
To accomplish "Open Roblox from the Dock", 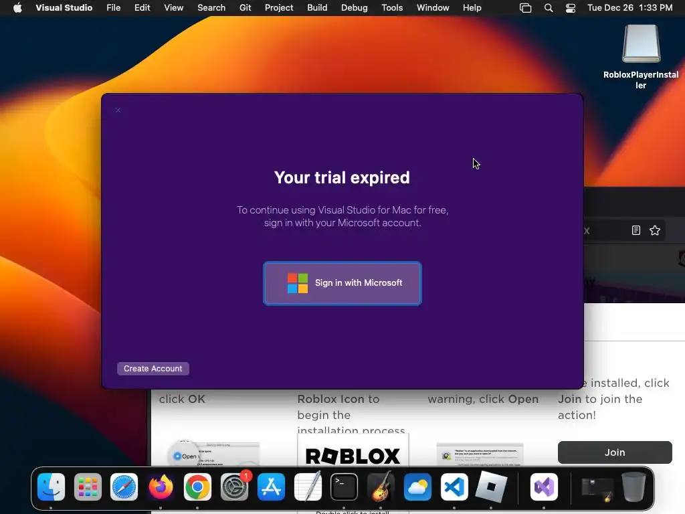I will click(491, 487).
